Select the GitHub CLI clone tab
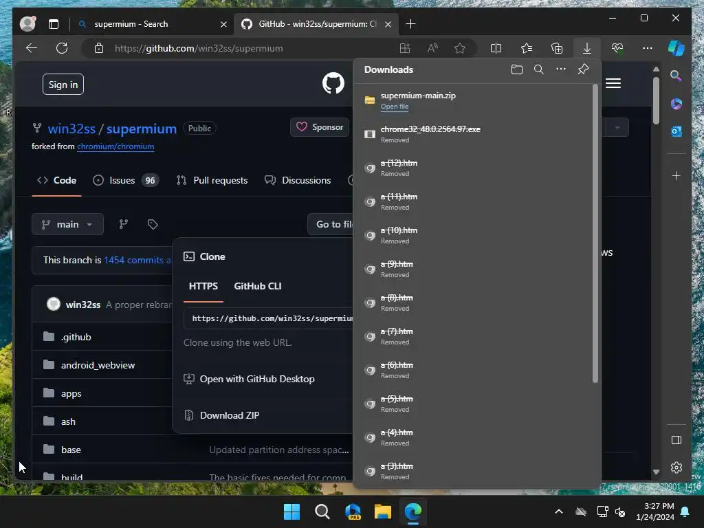Viewport: 704px width, 528px height. pos(258,287)
